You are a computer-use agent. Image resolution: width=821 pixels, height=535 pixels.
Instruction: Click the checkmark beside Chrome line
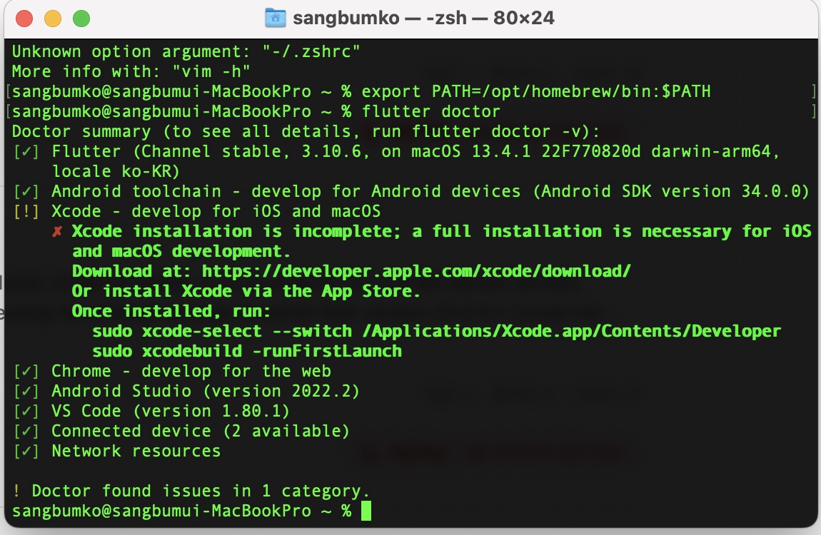26,372
